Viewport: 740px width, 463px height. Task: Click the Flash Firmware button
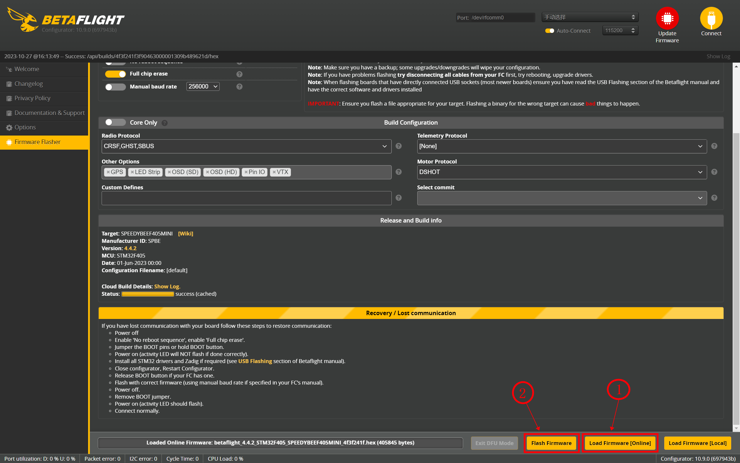tap(551, 443)
